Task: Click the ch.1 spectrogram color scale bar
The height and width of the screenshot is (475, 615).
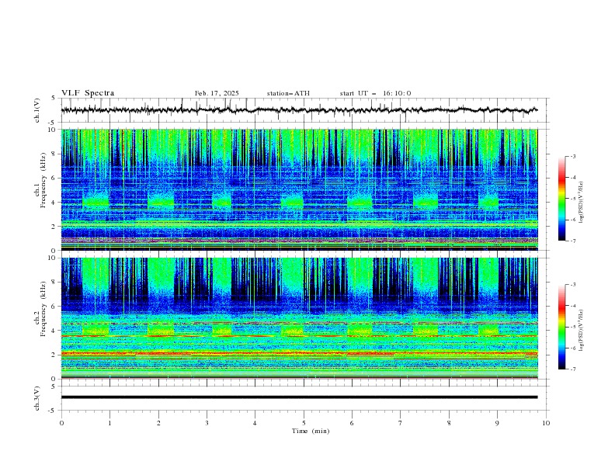Action: [x=561, y=199]
